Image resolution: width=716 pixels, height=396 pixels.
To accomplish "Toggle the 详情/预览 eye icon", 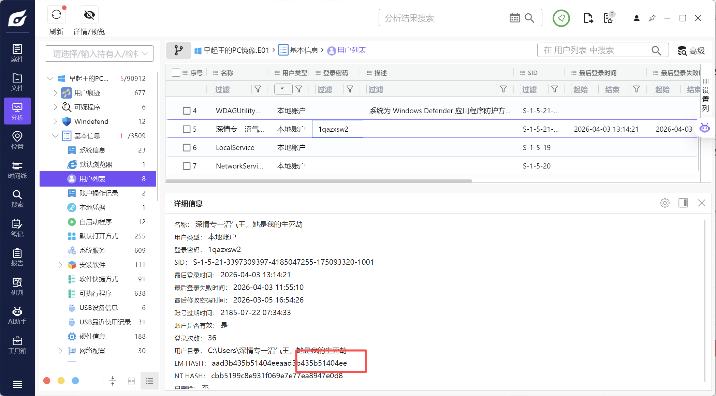I will 89,15.
